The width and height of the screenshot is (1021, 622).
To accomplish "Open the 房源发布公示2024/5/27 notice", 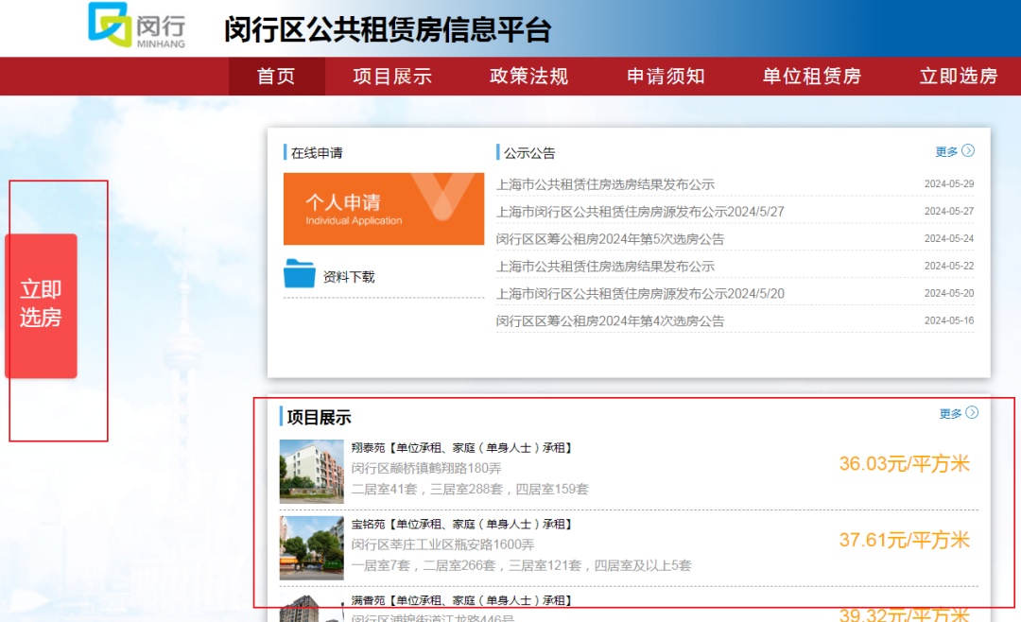I will [x=640, y=212].
